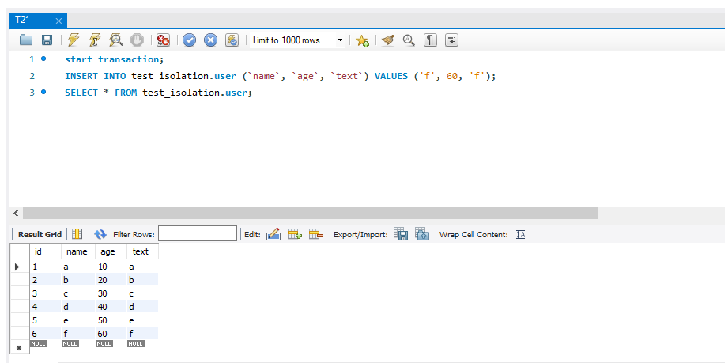Beautify query with broom icon
The height and width of the screenshot is (363, 728).
tap(387, 40)
